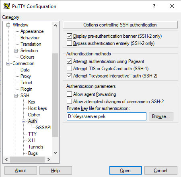This screenshot has height=177, width=181.
Task: Select Tunnels in category tree
Action: point(36,147)
